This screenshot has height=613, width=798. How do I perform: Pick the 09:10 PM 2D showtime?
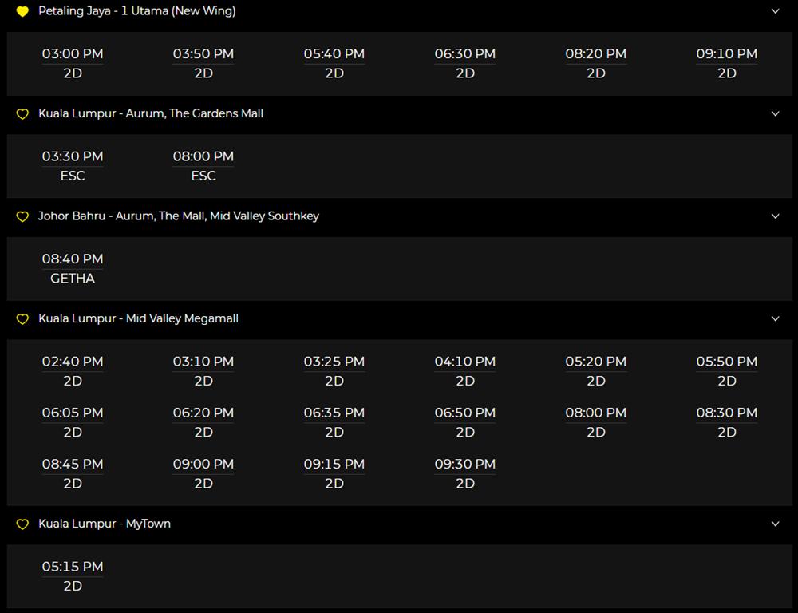pos(726,63)
